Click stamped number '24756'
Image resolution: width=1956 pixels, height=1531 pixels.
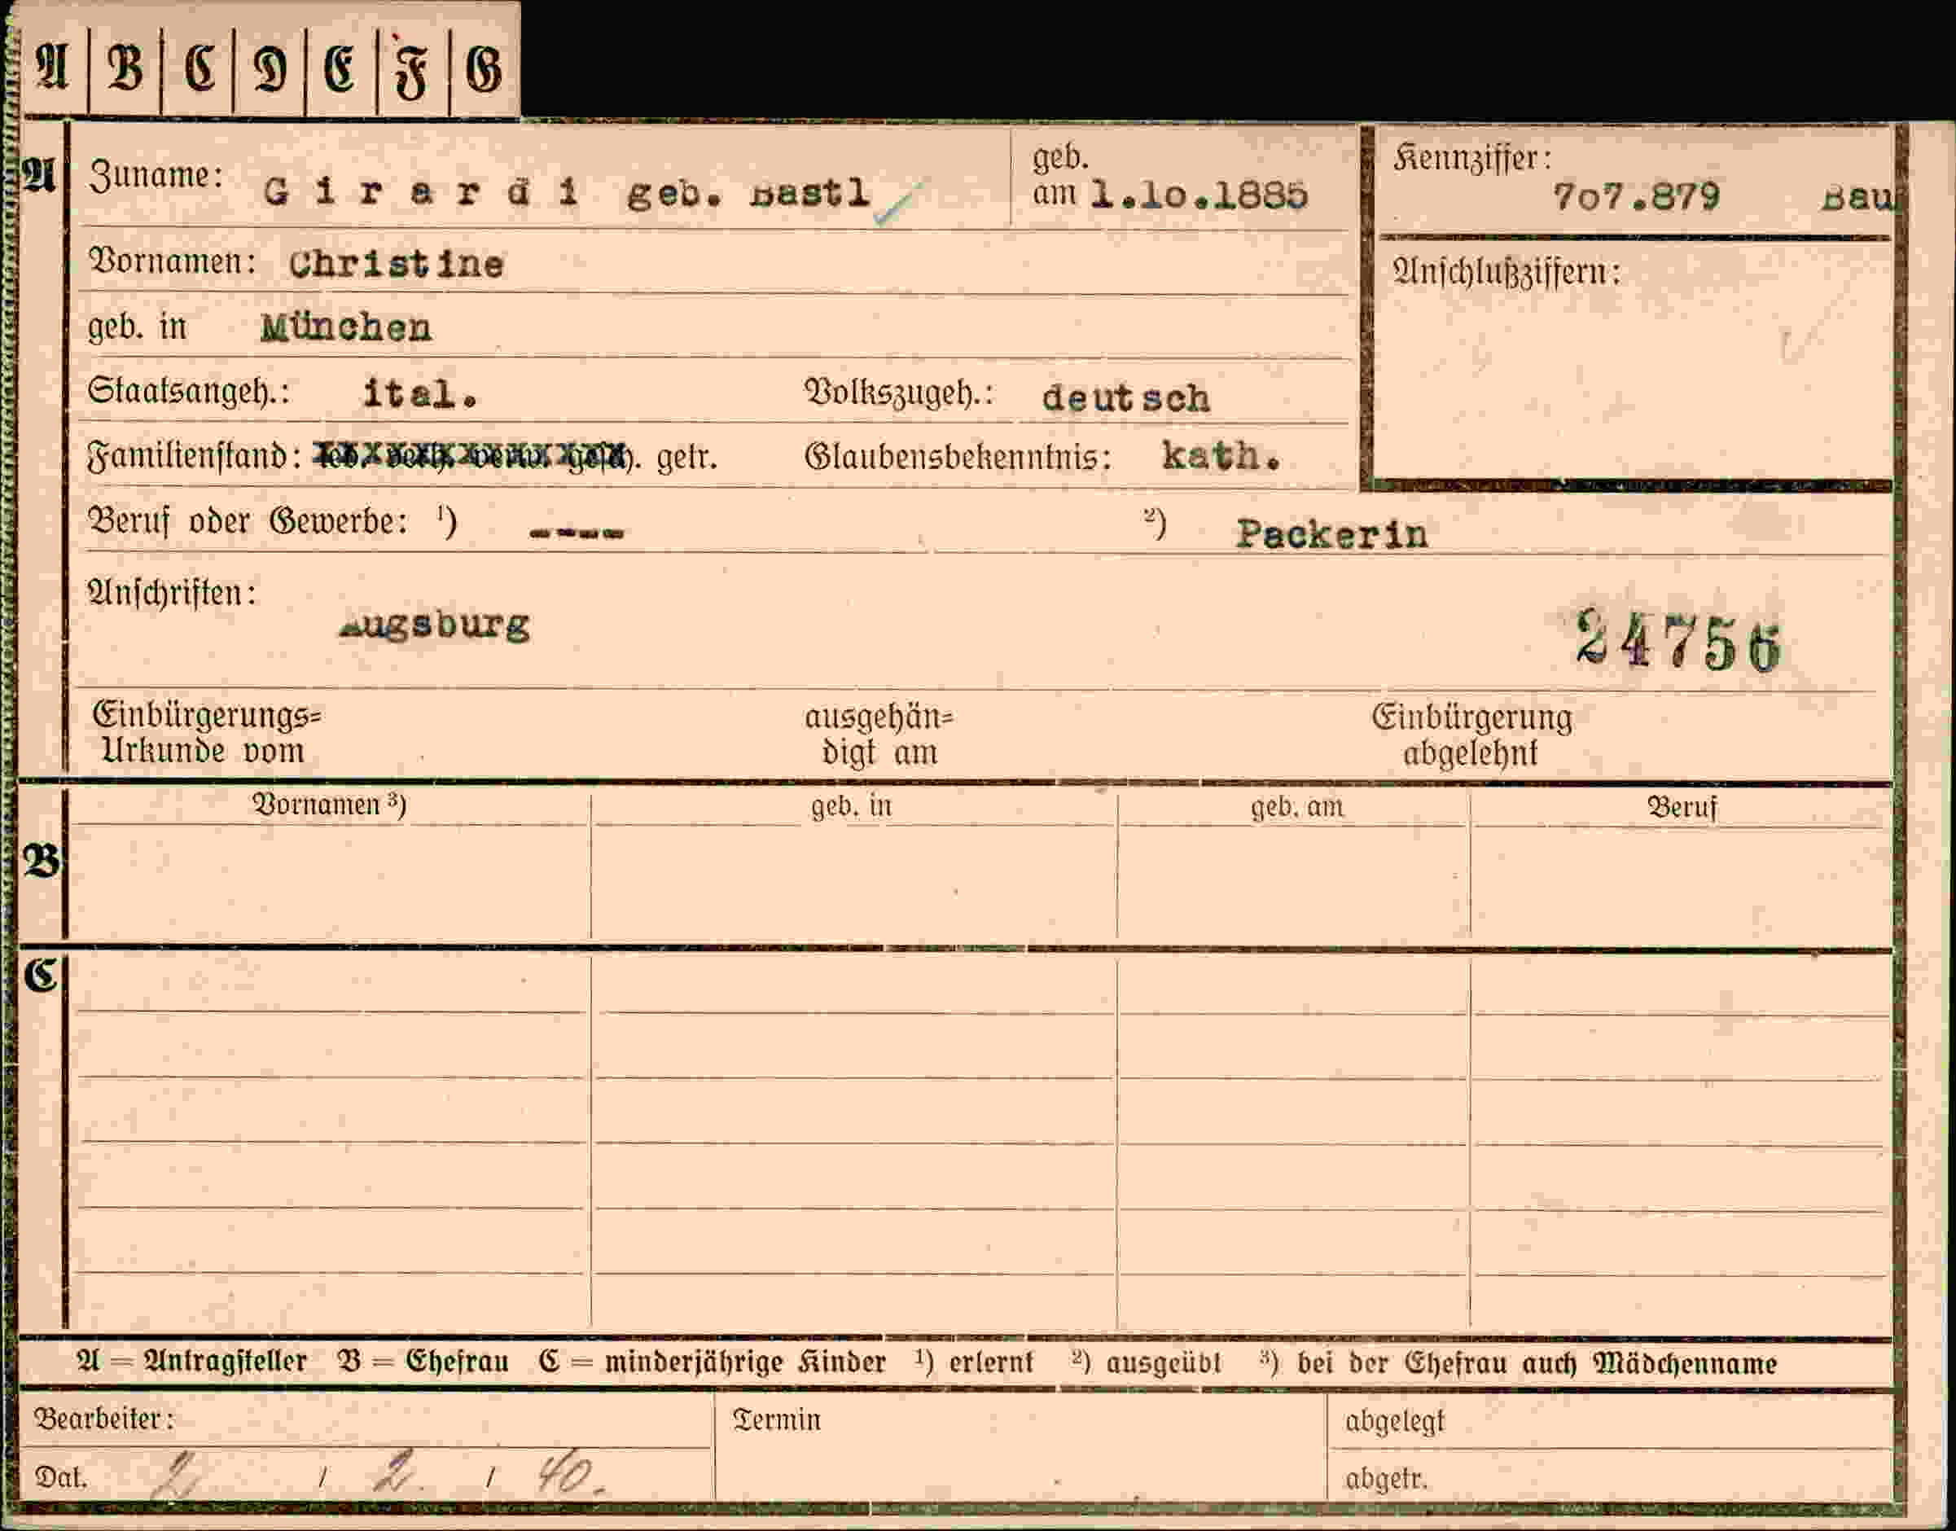pyautogui.click(x=1678, y=640)
